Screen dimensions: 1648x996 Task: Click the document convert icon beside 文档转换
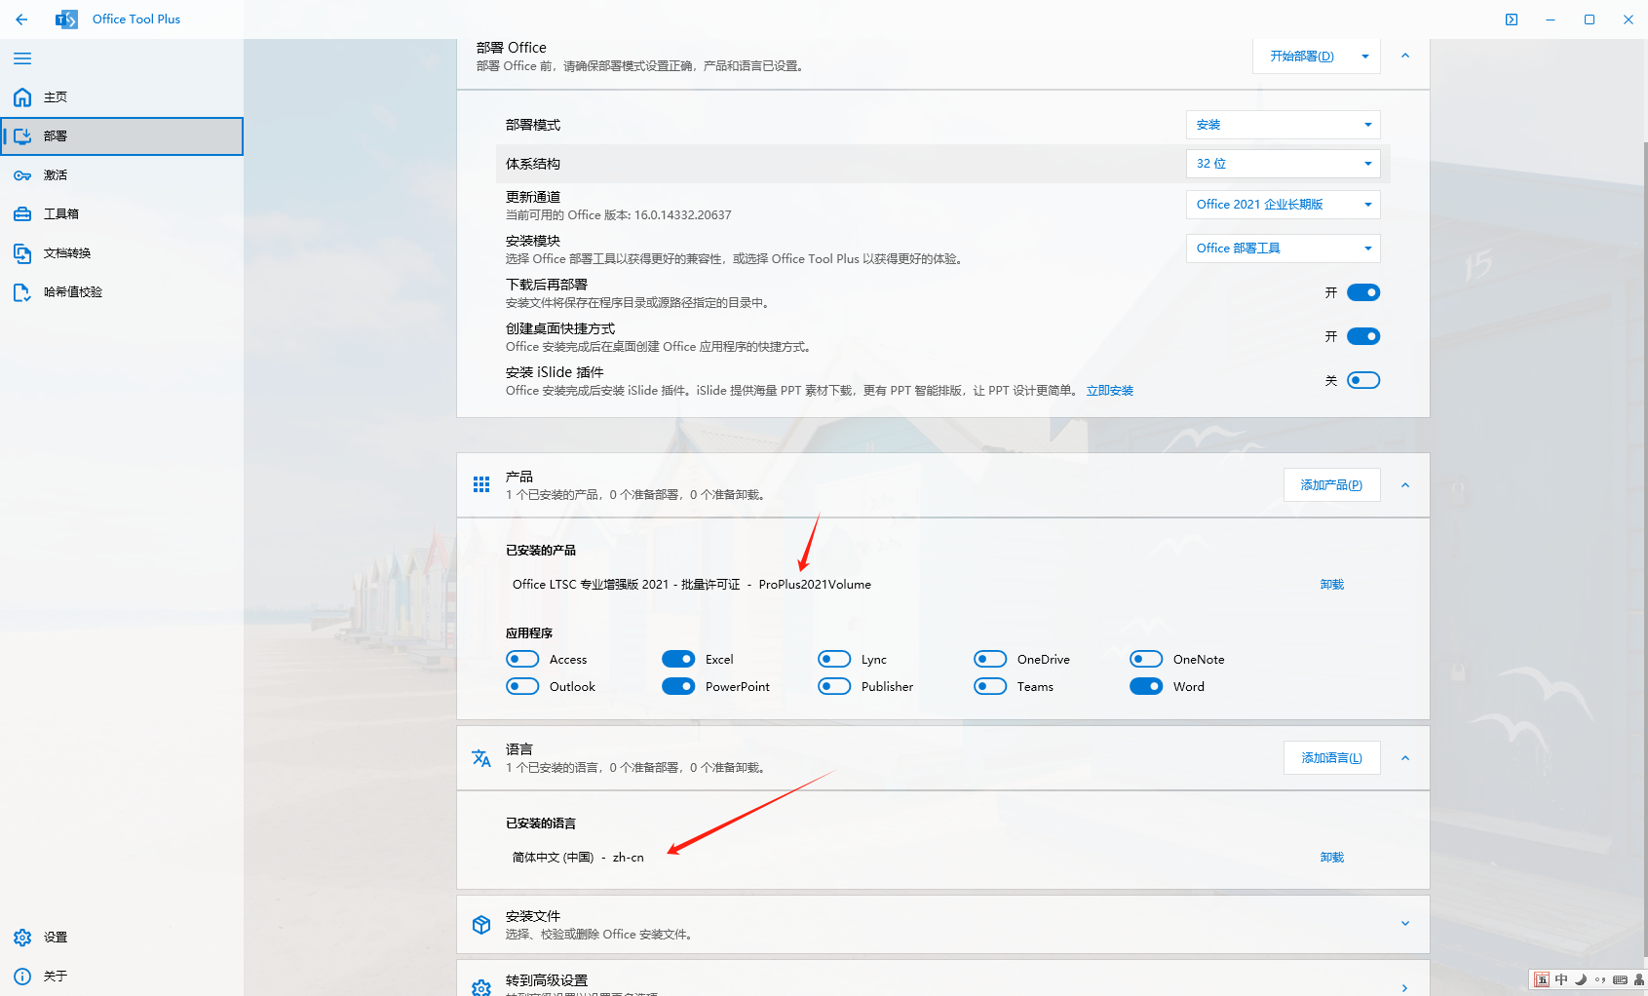tap(22, 253)
